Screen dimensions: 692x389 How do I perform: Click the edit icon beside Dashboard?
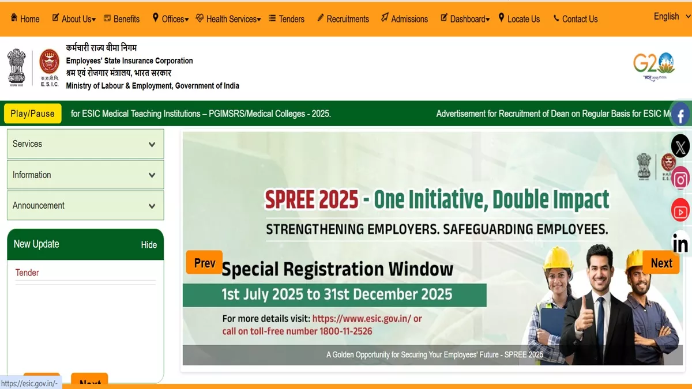coord(444,18)
